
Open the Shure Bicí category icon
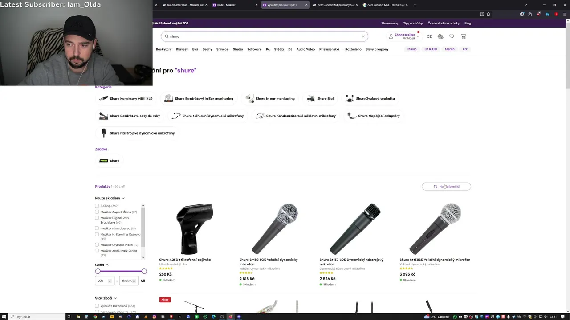coord(311,99)
